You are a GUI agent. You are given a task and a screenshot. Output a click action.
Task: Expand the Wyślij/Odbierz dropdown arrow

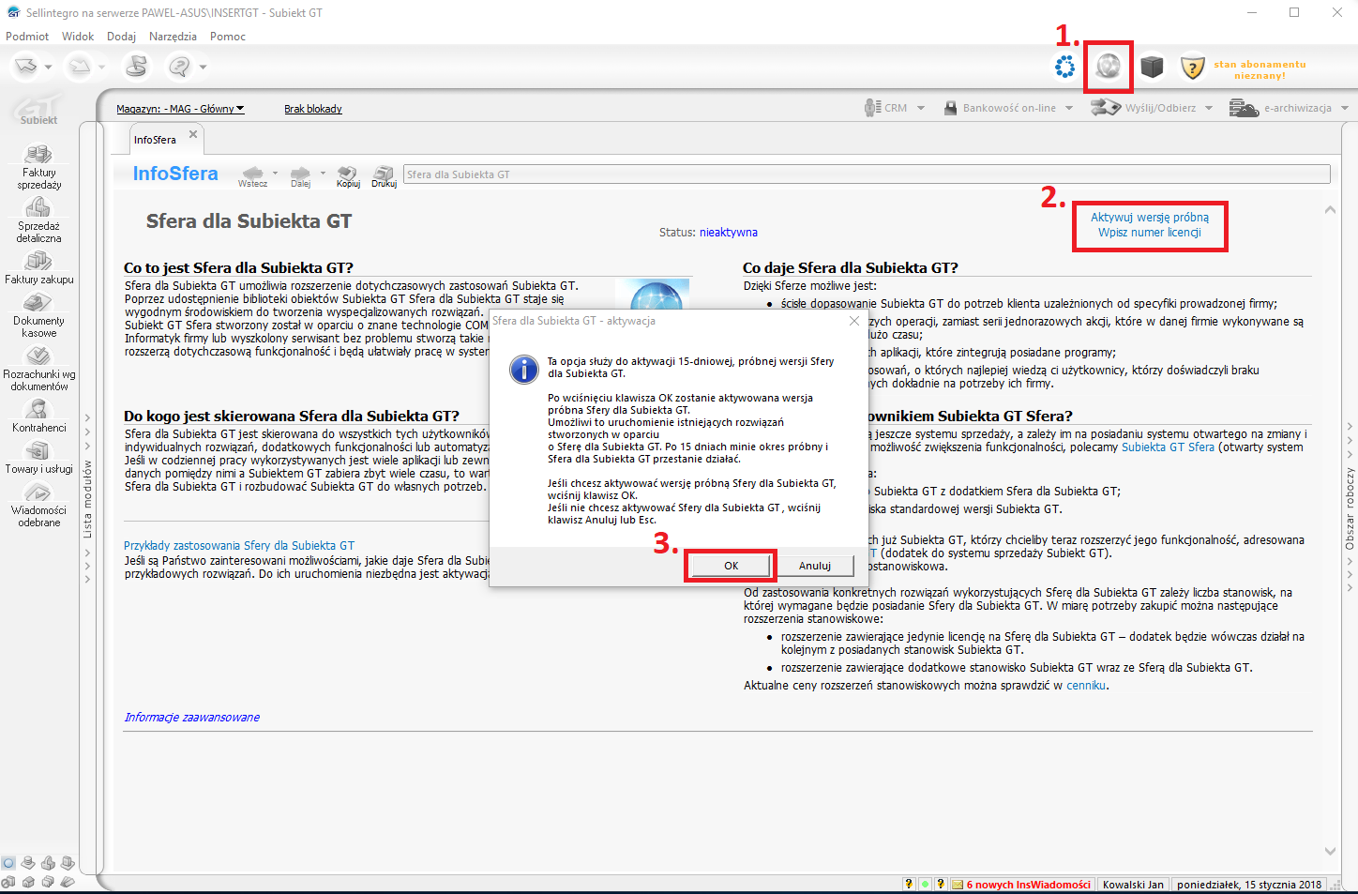click(x=1209, y=108)
